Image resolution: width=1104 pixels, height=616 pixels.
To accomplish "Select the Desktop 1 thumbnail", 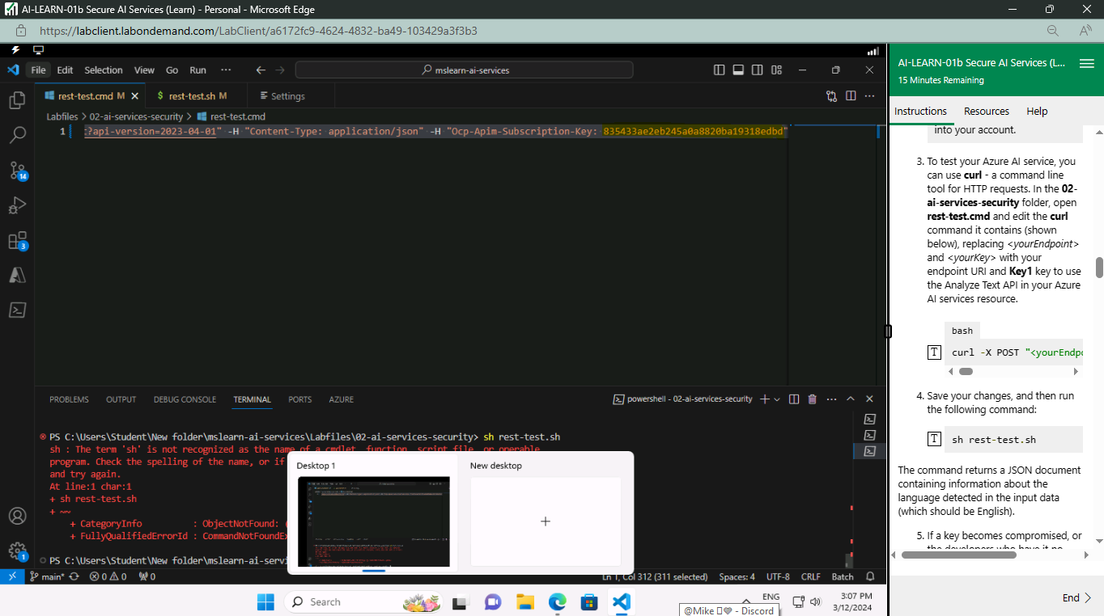I will pyautogui.click(x=373, y=521).
